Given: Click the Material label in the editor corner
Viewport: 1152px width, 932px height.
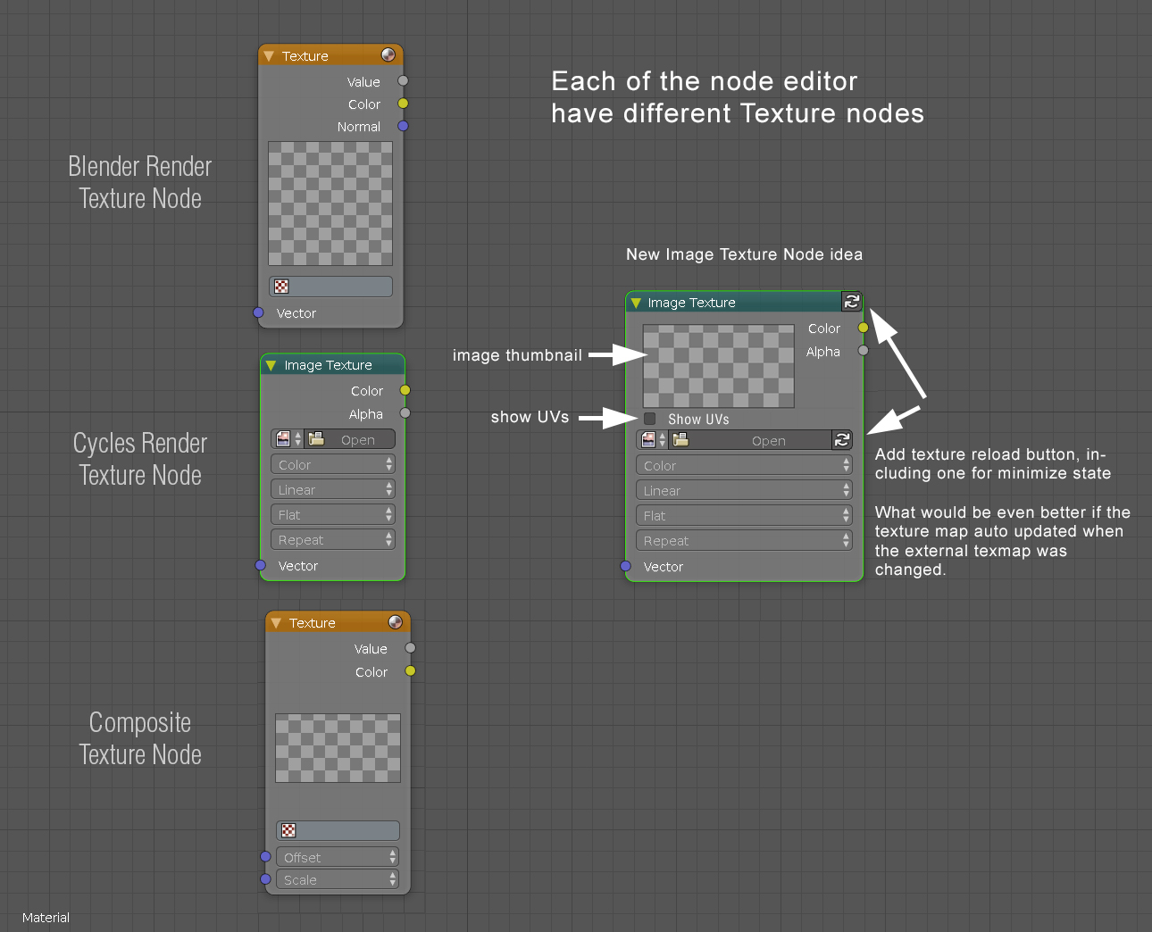Looking at the screenshot, I should pos(46,918).
